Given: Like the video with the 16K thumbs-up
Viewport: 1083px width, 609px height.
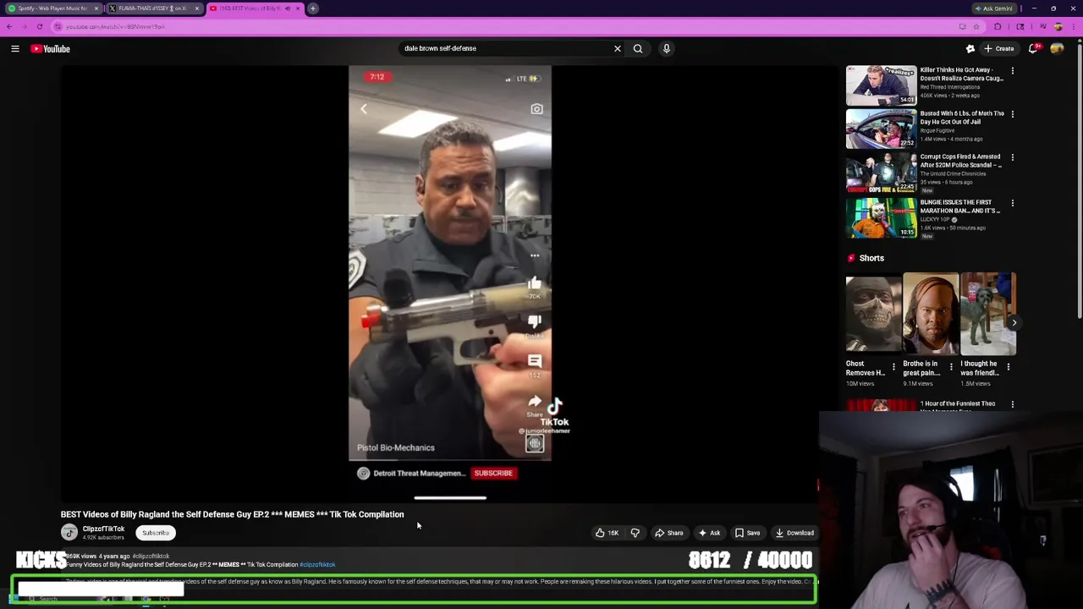Looking at the screenshot, I should coord(607,533).
